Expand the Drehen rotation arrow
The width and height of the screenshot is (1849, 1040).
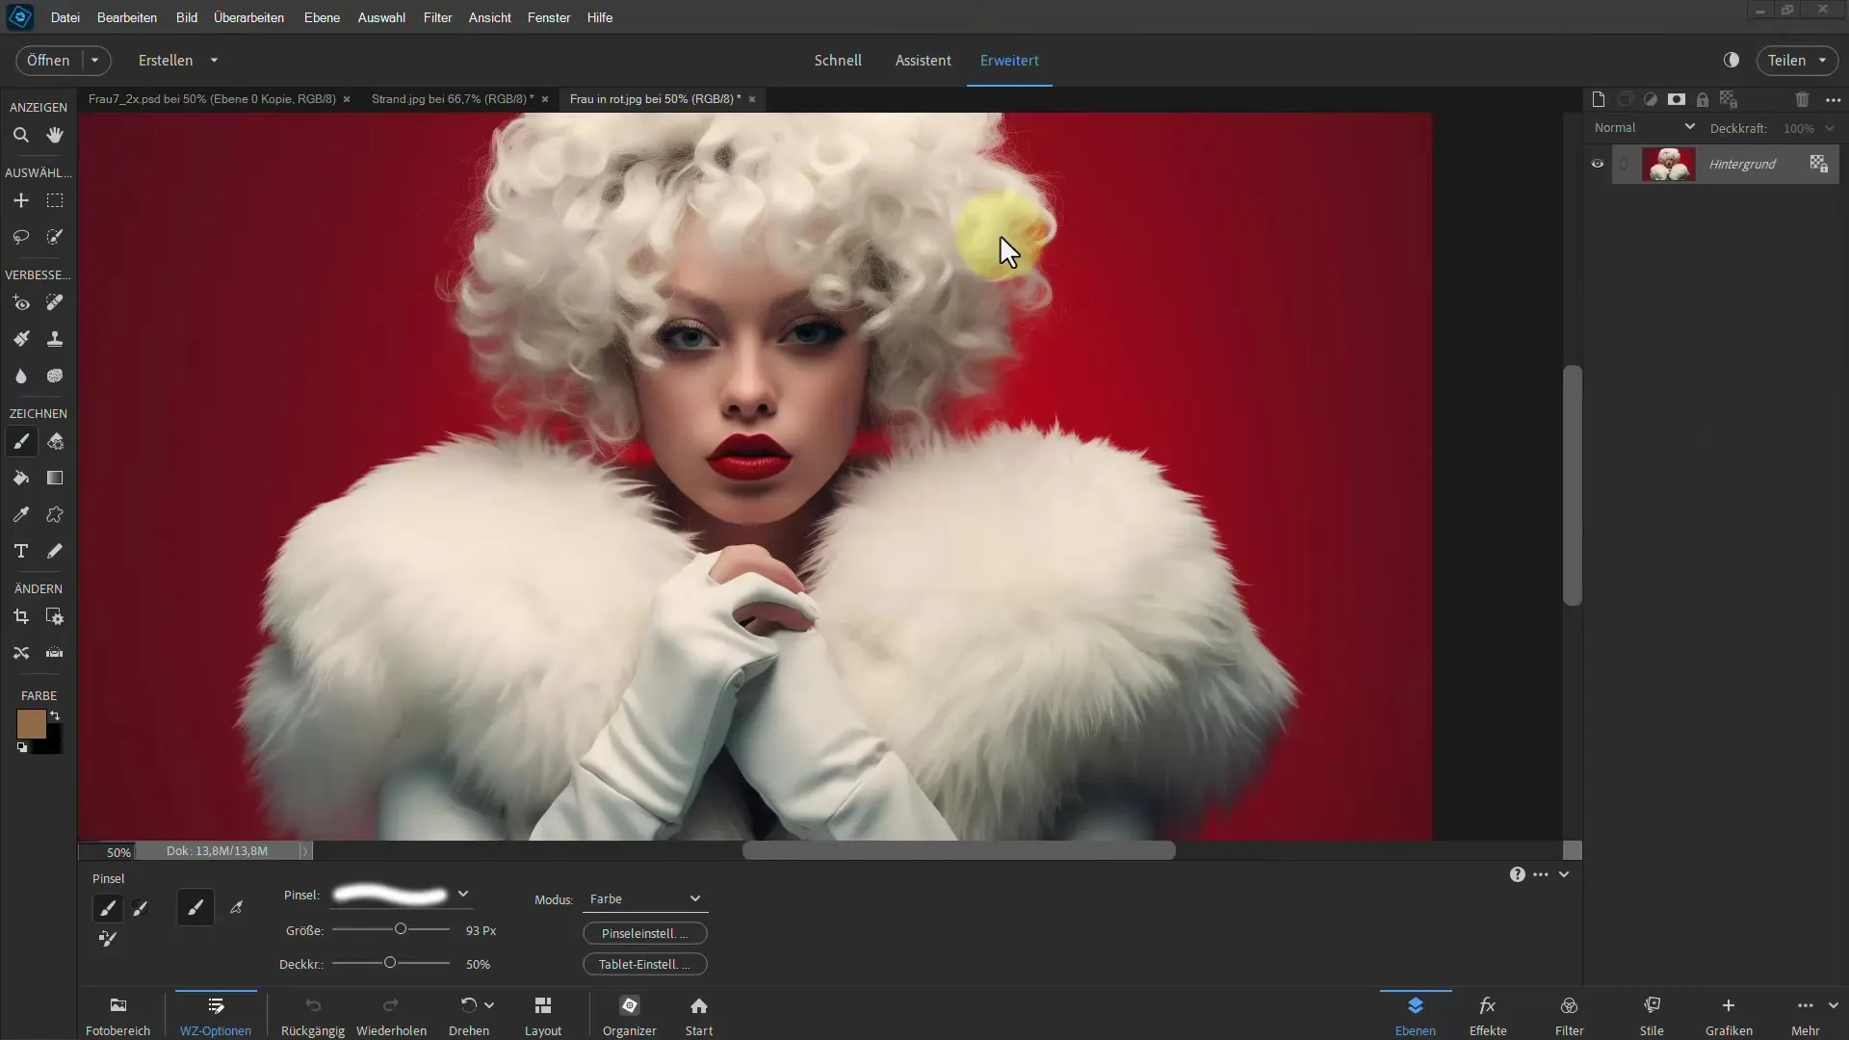tap(489, 1005)
